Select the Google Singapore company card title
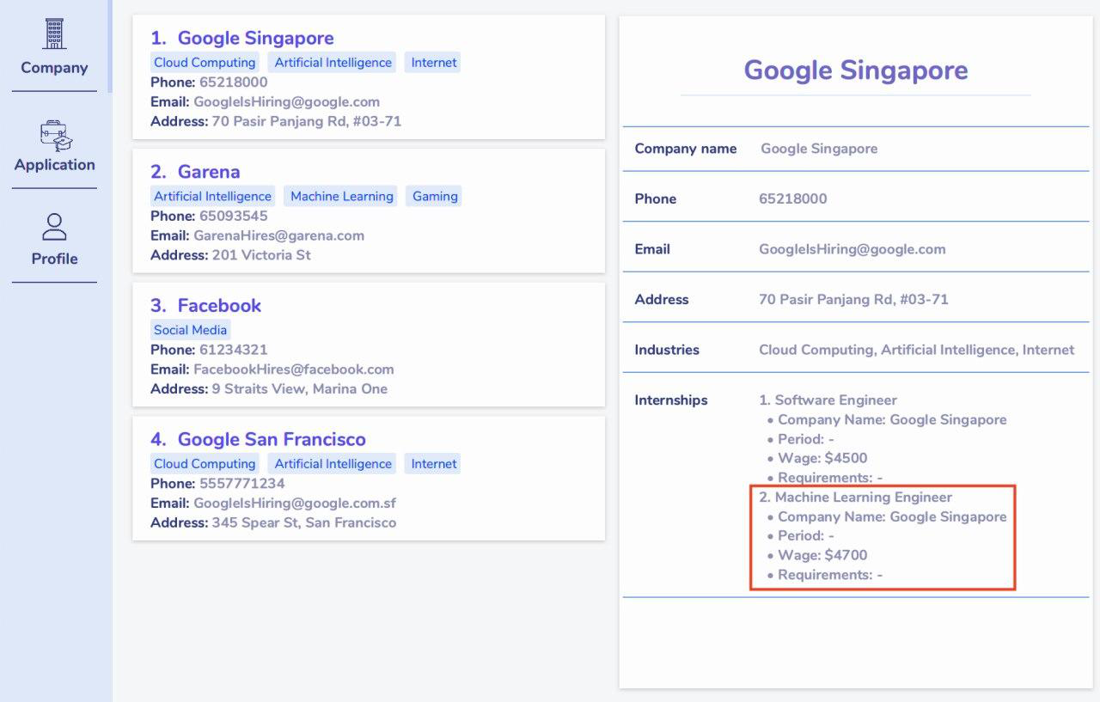 coord(255,38)
